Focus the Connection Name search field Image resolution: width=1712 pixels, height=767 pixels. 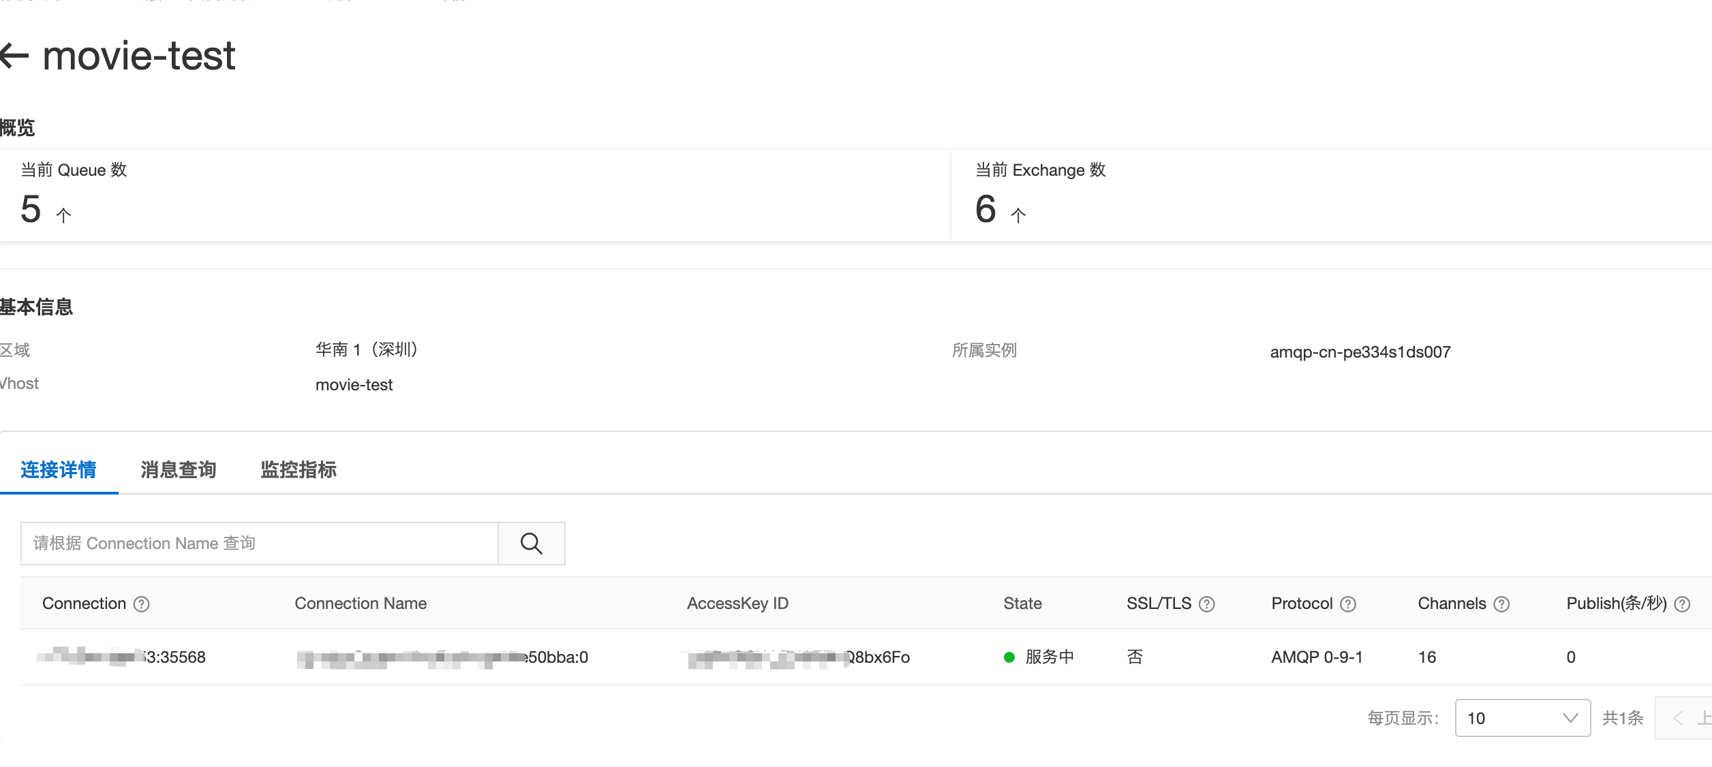pos(259,544)
